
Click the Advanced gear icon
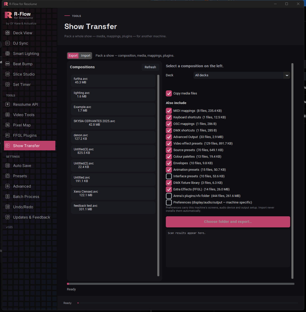pyautogui.click(x=8, y=186)
